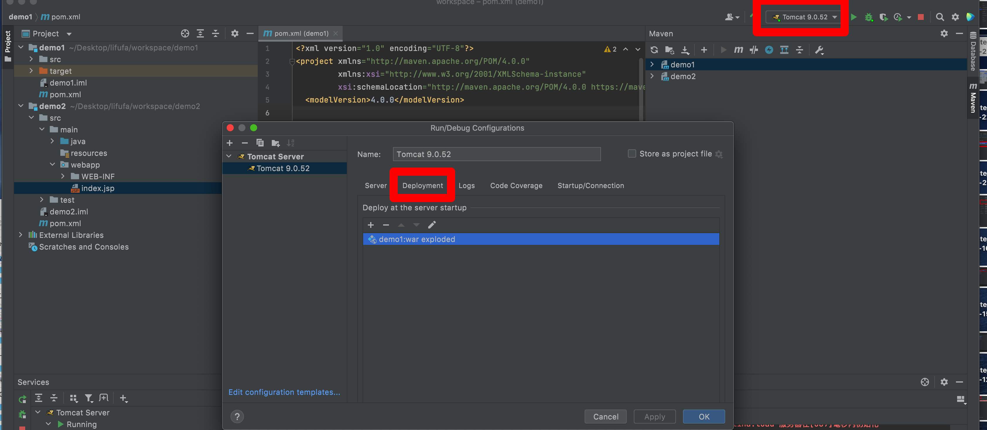Edit deployment artifact pencil icon

[x=432, y=225]
